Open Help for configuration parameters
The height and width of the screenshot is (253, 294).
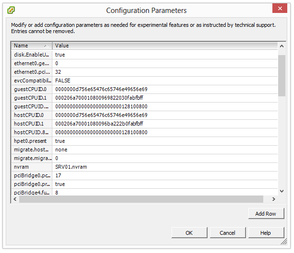266,233
